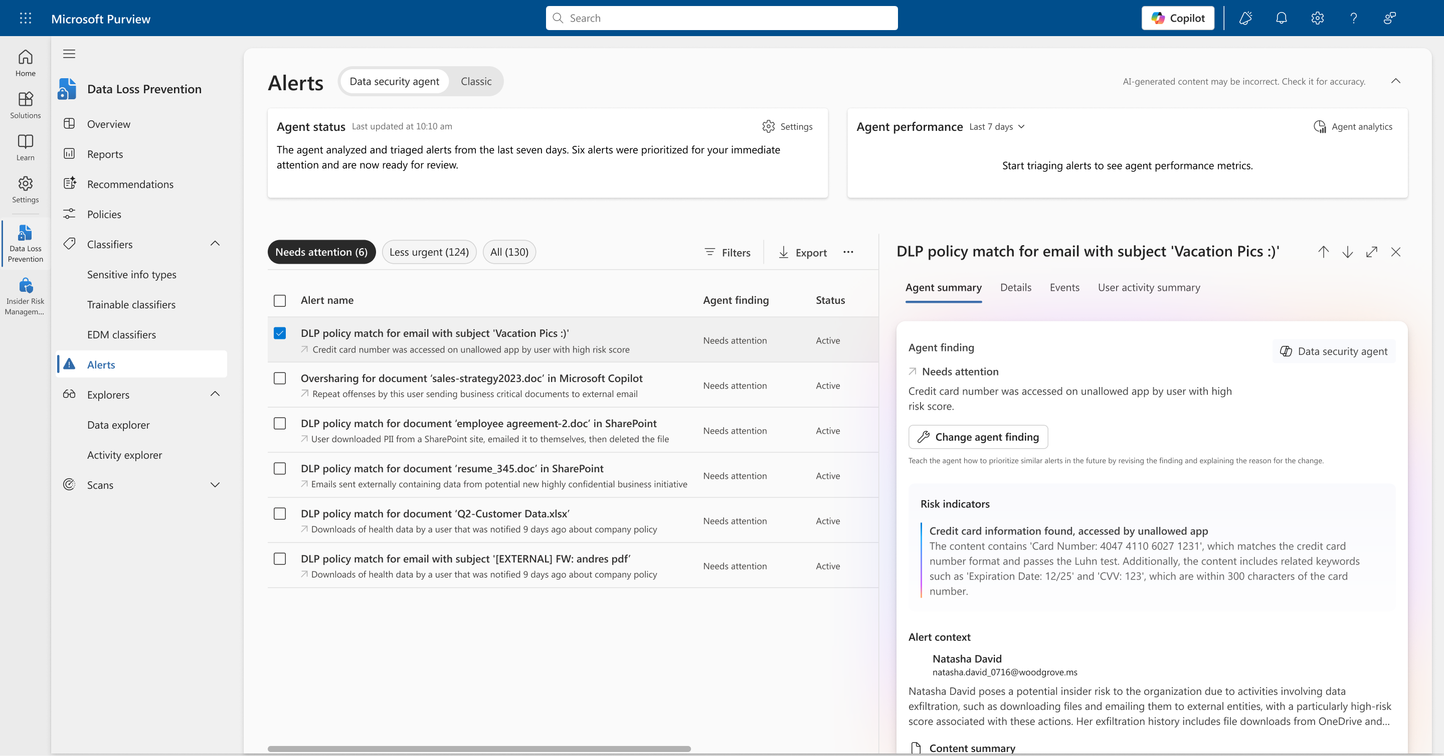Go to Home in the left rail

click(25, 63)
